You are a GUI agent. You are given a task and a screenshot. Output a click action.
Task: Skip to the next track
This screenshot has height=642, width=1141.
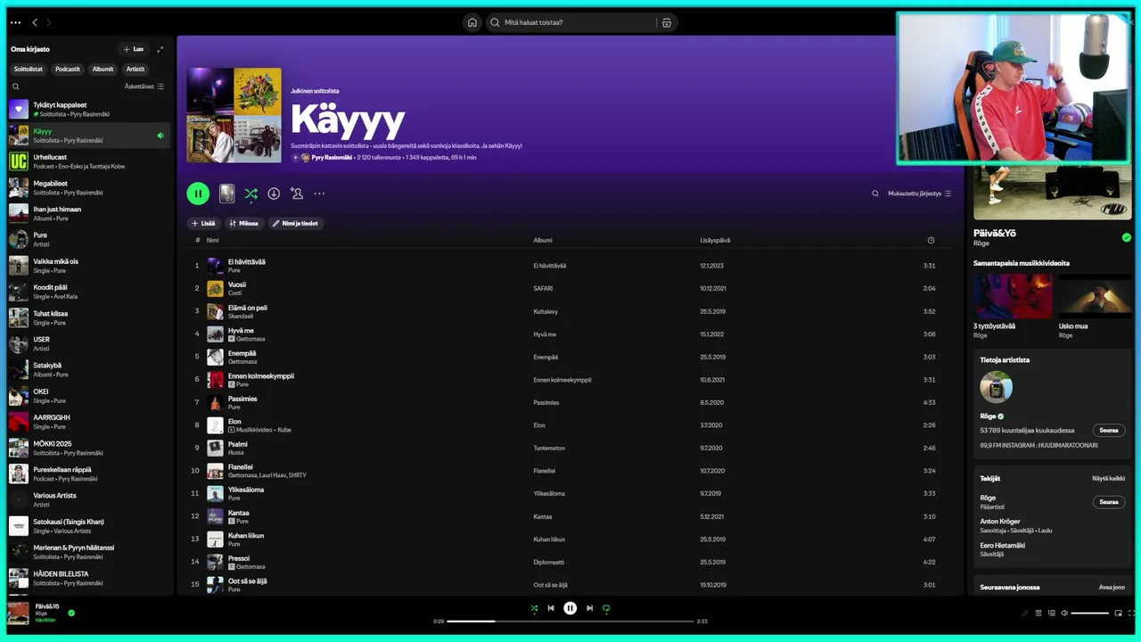coord(589,608)
